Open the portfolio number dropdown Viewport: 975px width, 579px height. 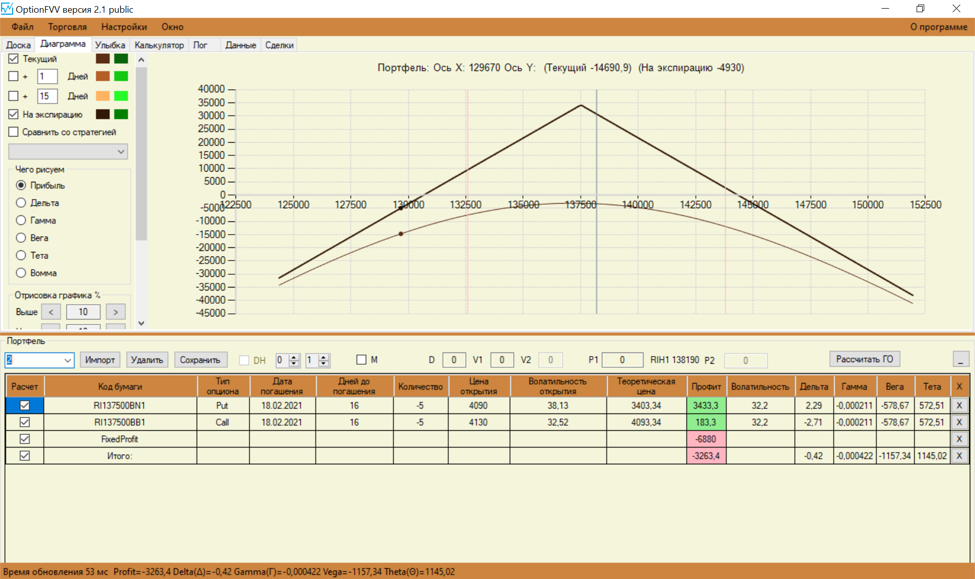[x=68, y=360]
